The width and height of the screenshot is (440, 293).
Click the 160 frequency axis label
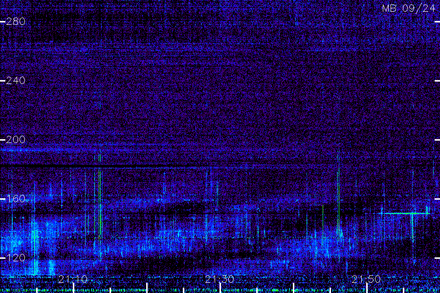(x=16, y=199)
